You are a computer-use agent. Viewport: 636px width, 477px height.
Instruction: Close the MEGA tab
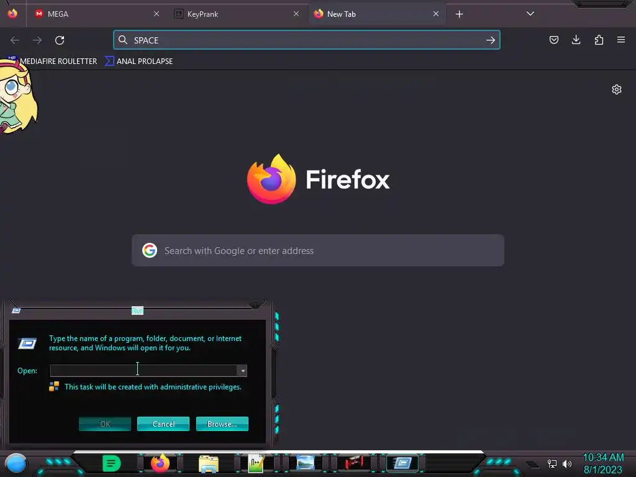(157, 14)
